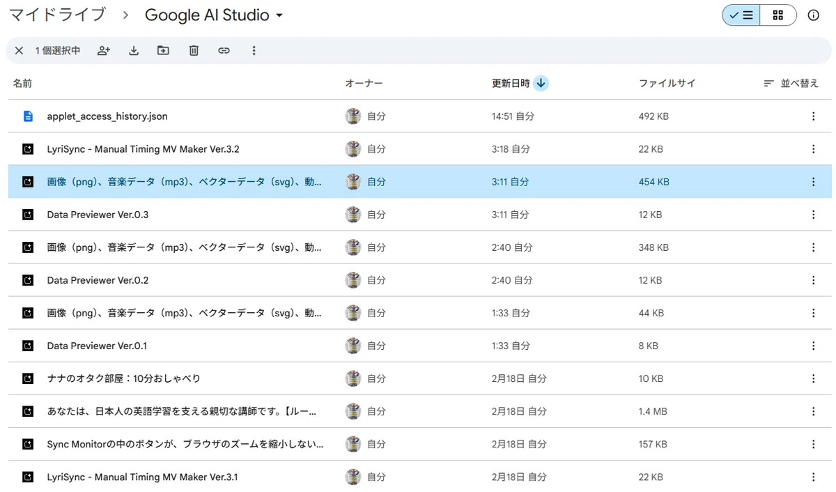Open more options for LyriSync Ver.3.2
Screen dimensions: 836x492
(813, 149)
